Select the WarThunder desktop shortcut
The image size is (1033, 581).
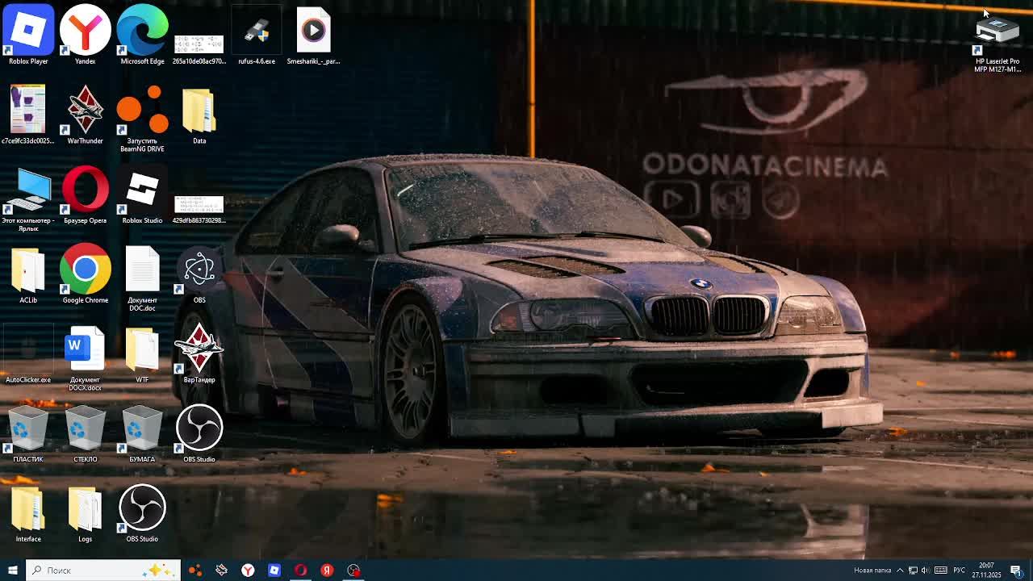[85, 115]
